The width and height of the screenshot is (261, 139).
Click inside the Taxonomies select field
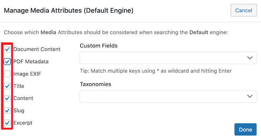click(x=168, y=97)
